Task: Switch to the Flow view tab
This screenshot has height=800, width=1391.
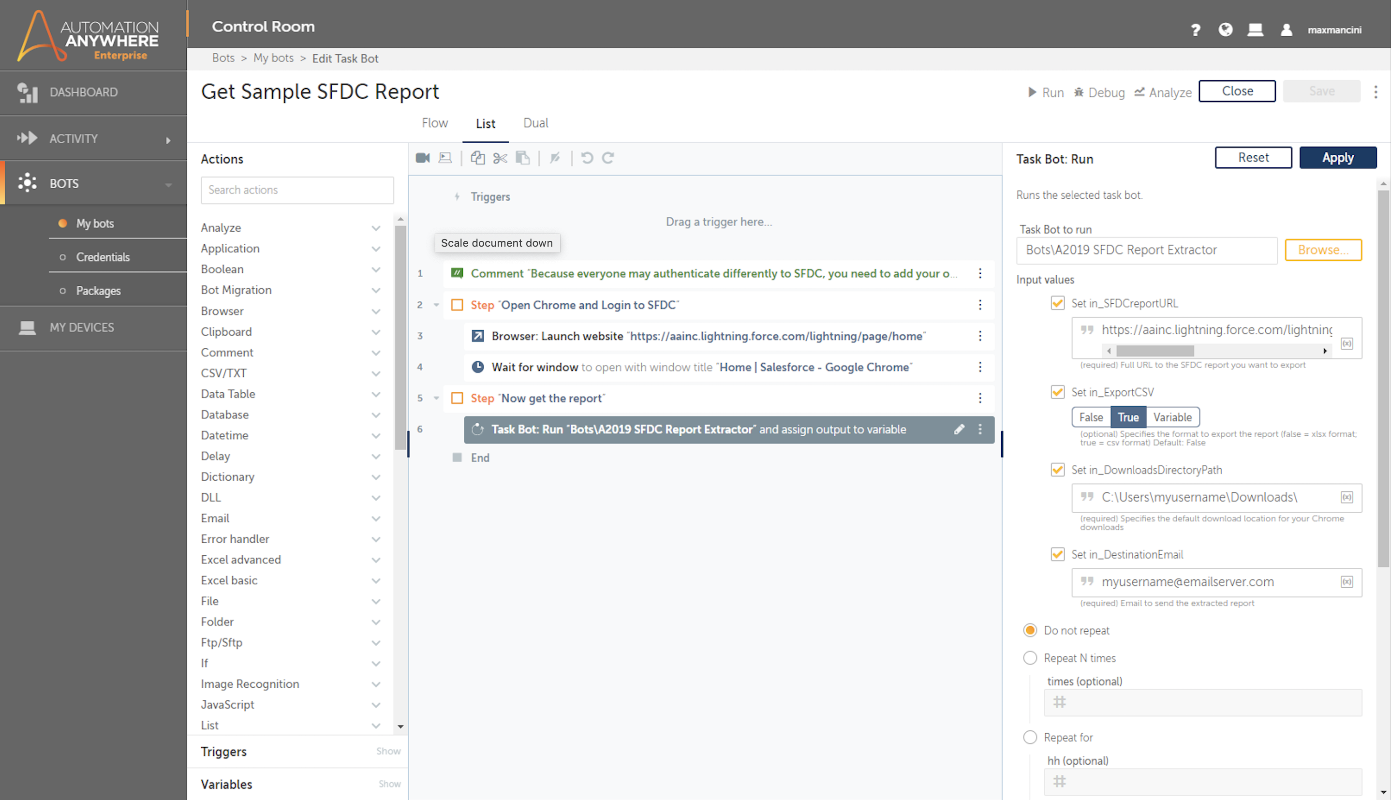Action: [434, 123]
